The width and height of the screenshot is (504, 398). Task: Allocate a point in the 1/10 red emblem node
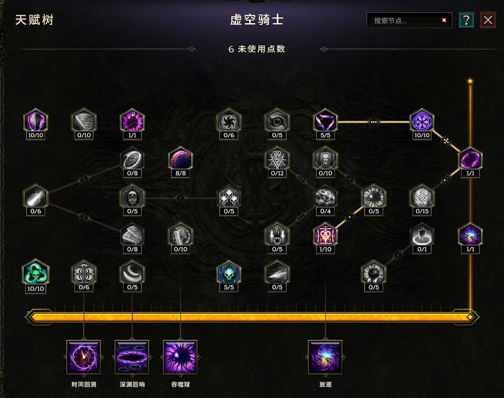(325, 234)
